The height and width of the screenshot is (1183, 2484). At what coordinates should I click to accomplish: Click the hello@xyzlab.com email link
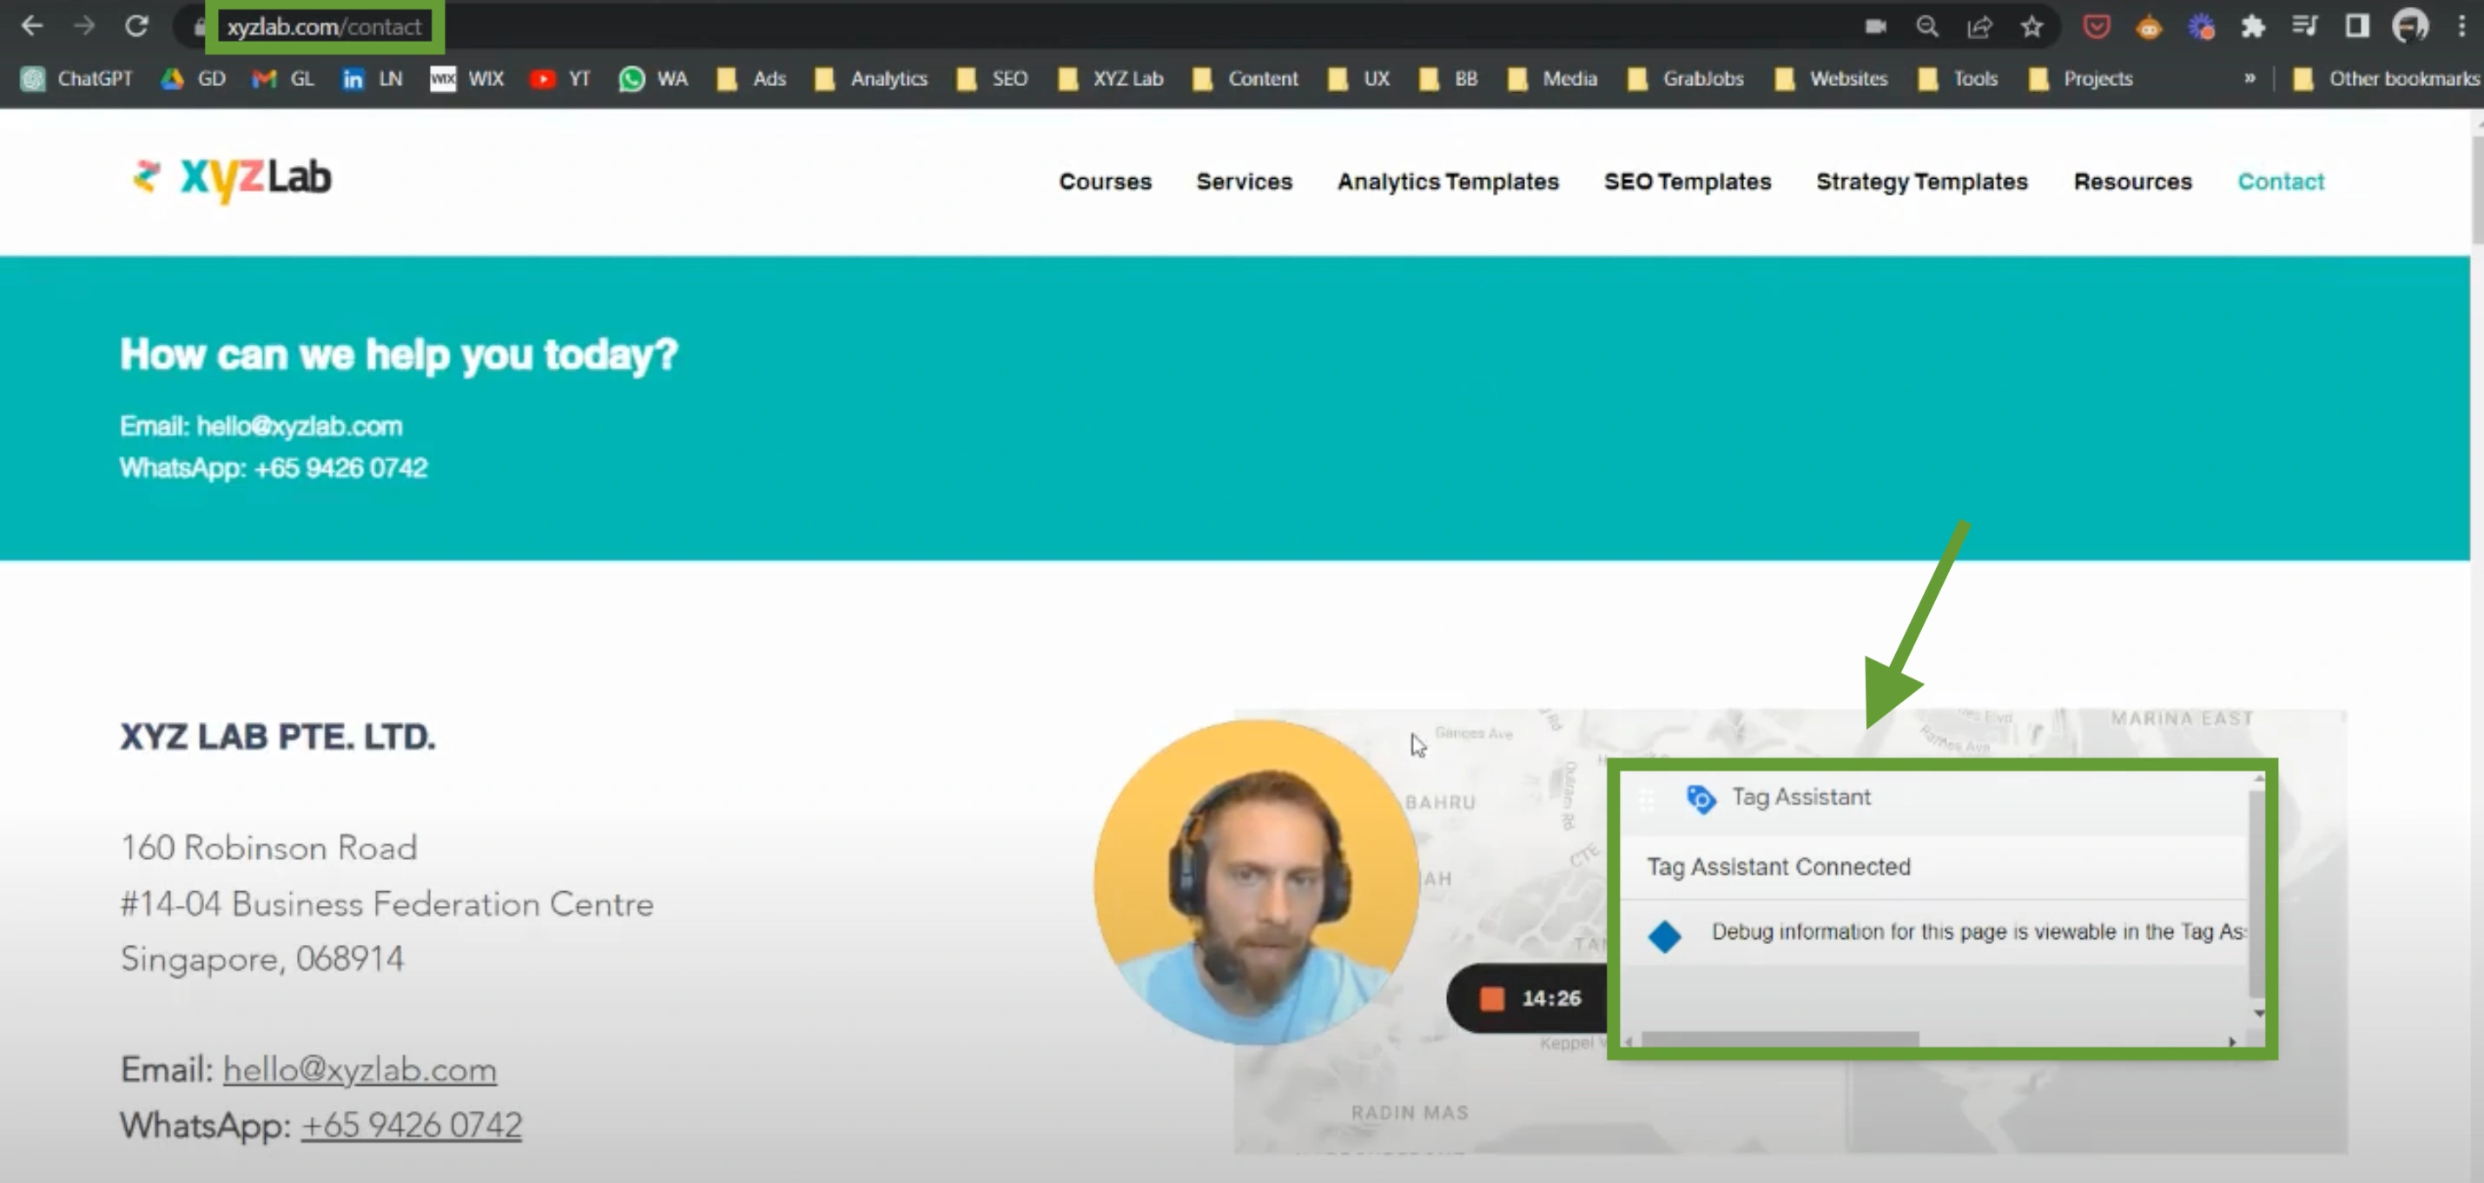[360, 1069]
